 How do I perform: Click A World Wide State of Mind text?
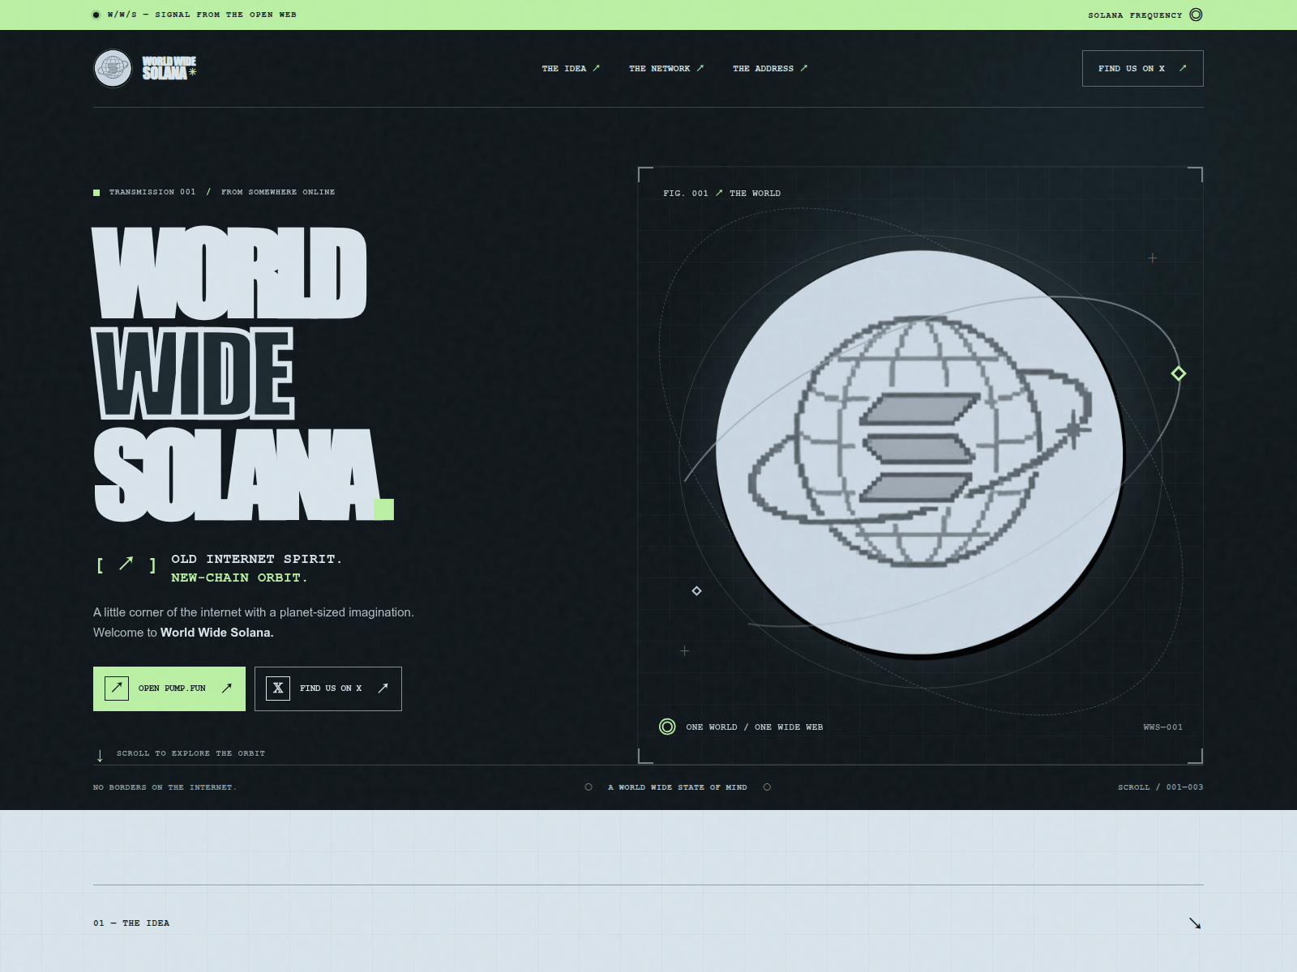(678, 787)
